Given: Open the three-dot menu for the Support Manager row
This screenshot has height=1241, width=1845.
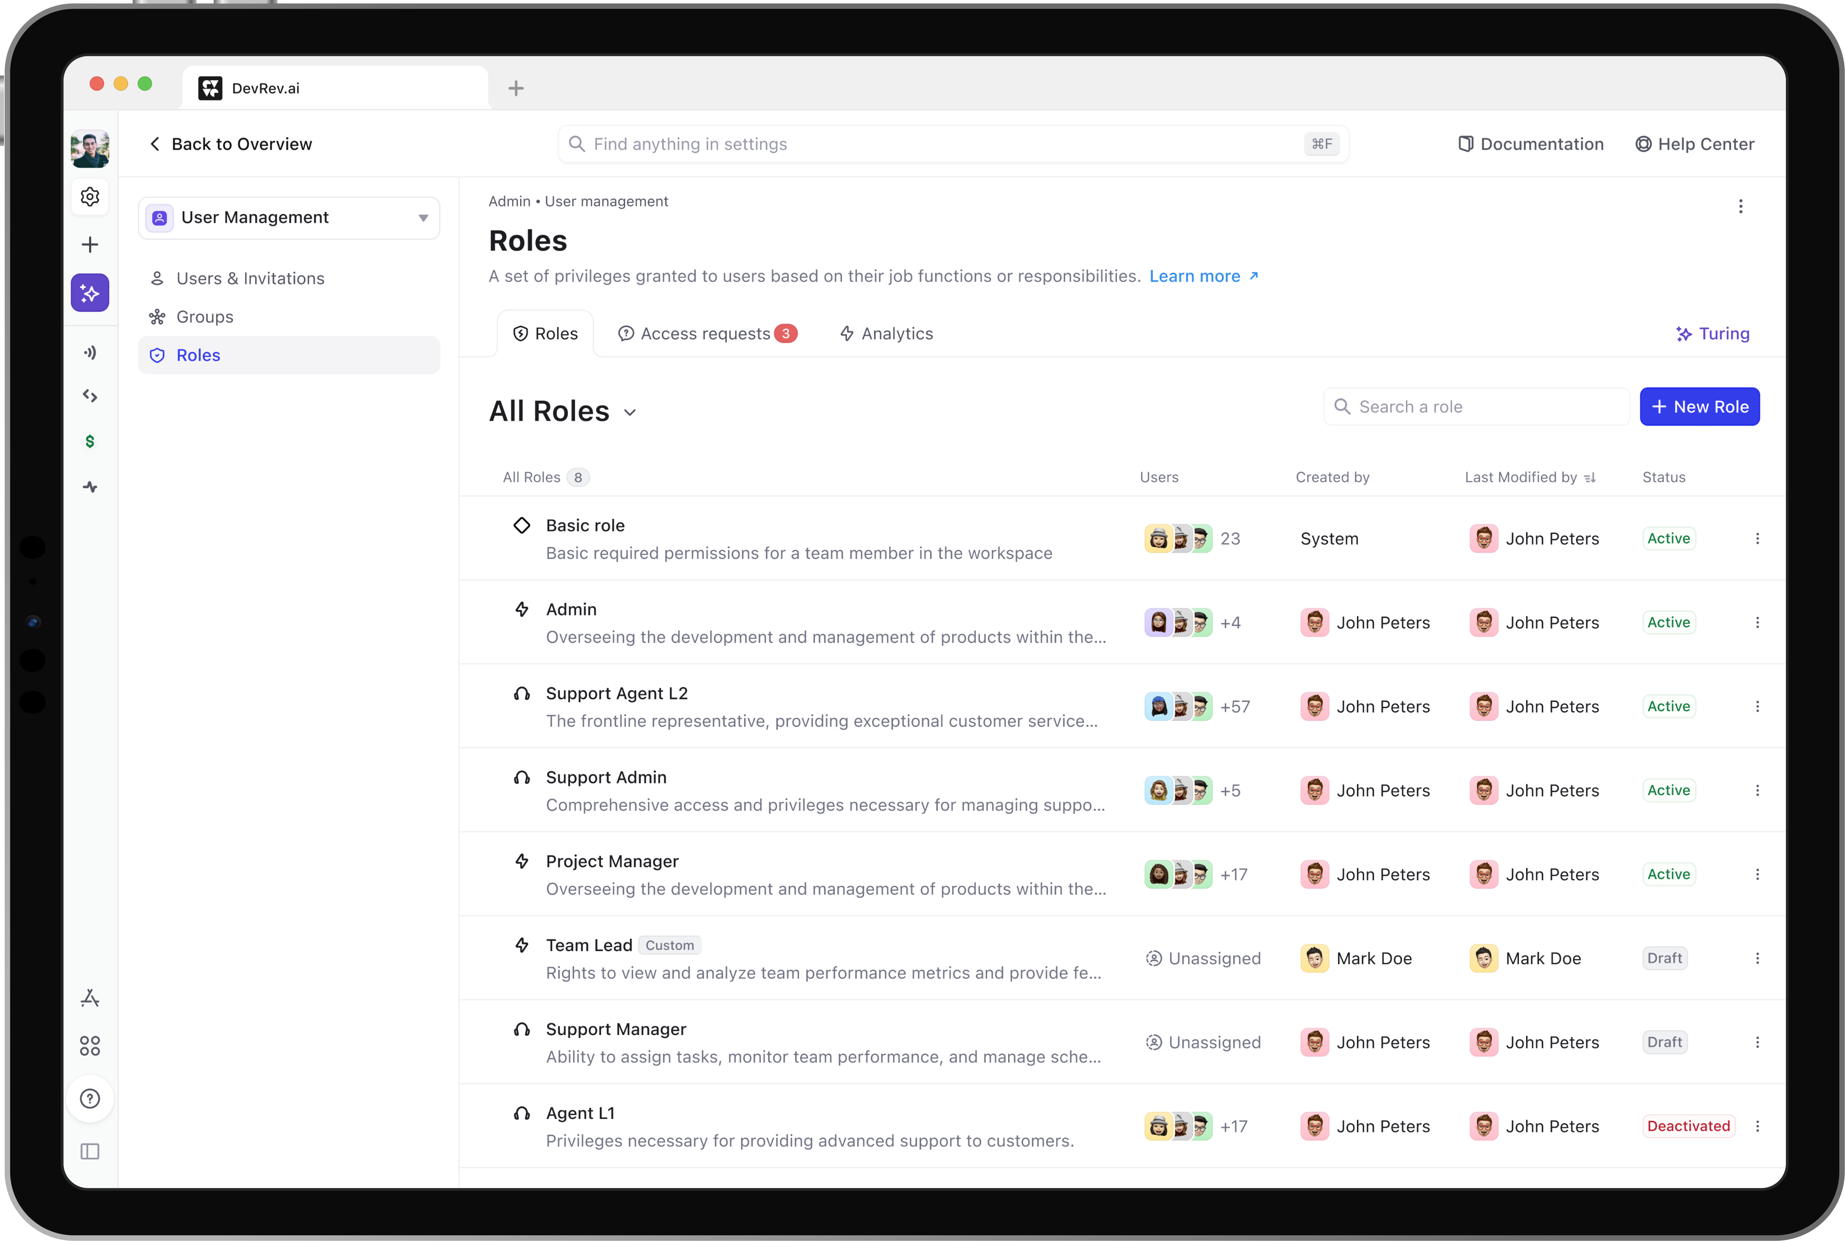Looking at the screenshot, I should click(x=1757, y=1042).
